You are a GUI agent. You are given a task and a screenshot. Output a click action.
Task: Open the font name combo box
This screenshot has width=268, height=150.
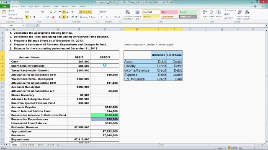[33, 12]
